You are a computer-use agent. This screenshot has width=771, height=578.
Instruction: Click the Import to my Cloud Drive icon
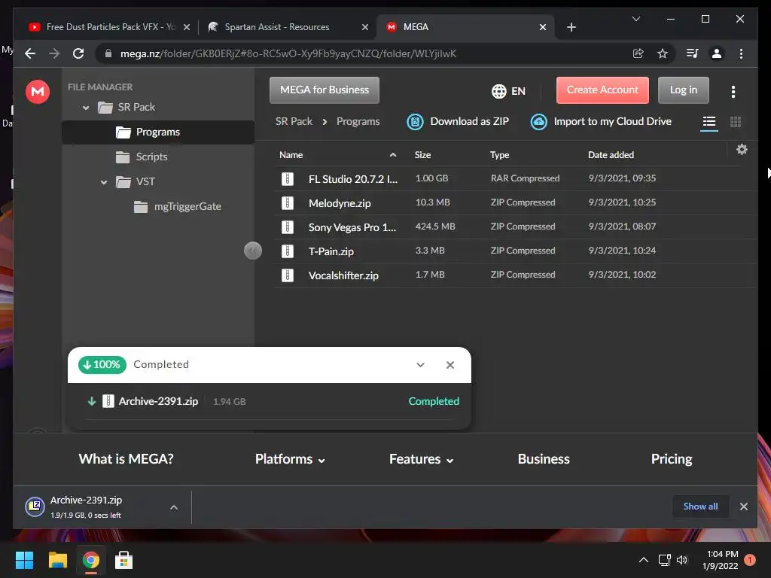click(538, 121)
